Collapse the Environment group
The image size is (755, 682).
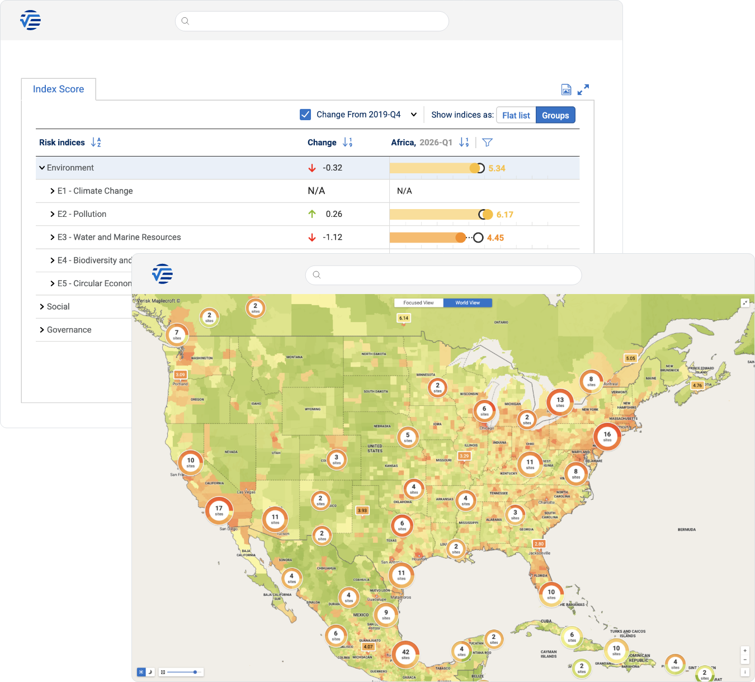(x=42, y=168)
